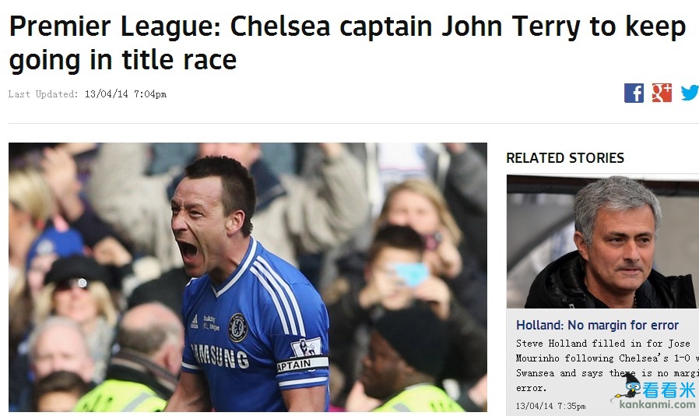Click the 13/04/14 7:35pm related story timestamp
This screenshot has width=699, height=416.
click(x=550, y=406)
